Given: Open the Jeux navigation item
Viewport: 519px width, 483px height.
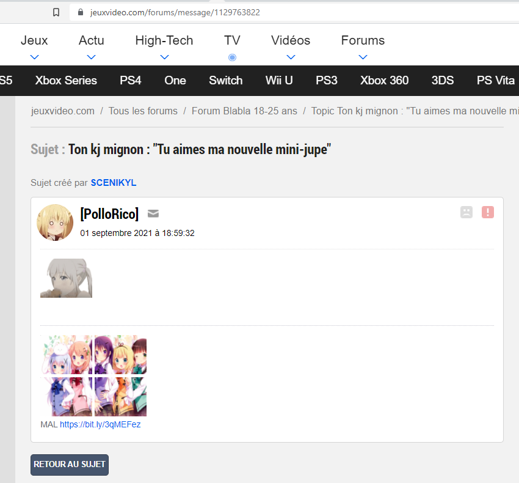Looking at the screenshot, I should pyautogui.click(x=34, y=40).
